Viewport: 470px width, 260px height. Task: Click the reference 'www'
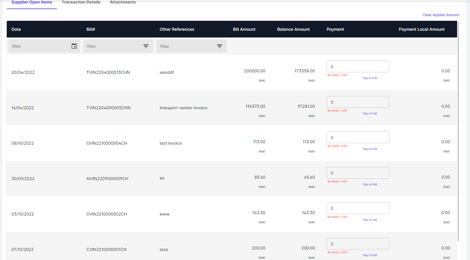pyautogui.click(x=164, y=214)
